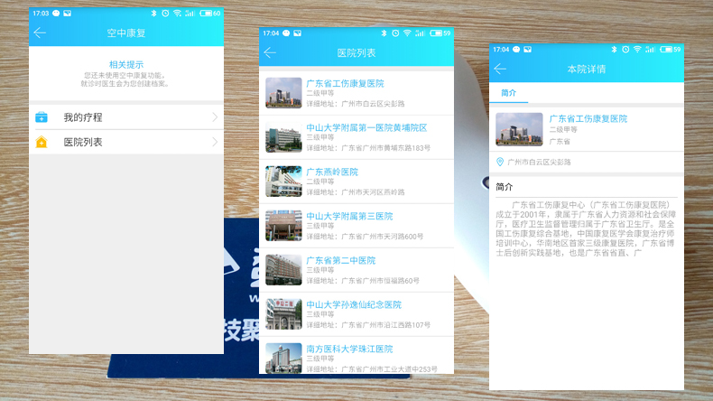This screenshot has height=401, width=713.
Task: Tap address 广州市天河区燕岭路
Action: pyautogui.click(x=373, y=192)
